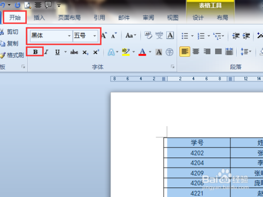Open the 字体 font dialog launcher
The height and width of the screenshot is (197, 263).
[173, 67]
